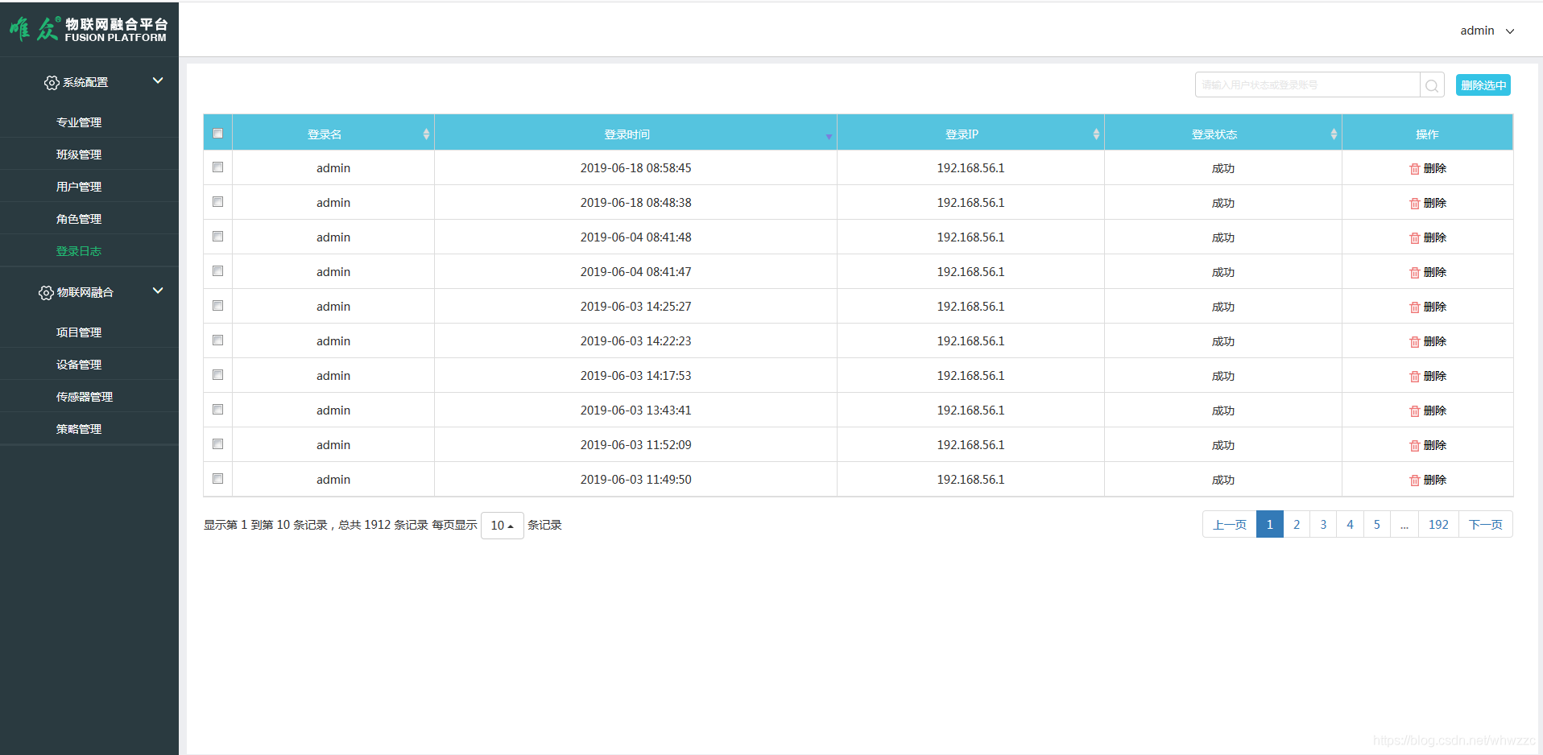Check the row for 2019-06-03 14:25:27
Screen dimensions: 1543x755
point(217,306)
